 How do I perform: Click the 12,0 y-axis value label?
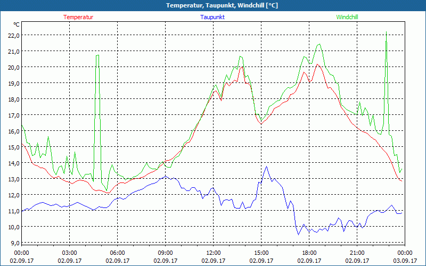tap(13, 195)
